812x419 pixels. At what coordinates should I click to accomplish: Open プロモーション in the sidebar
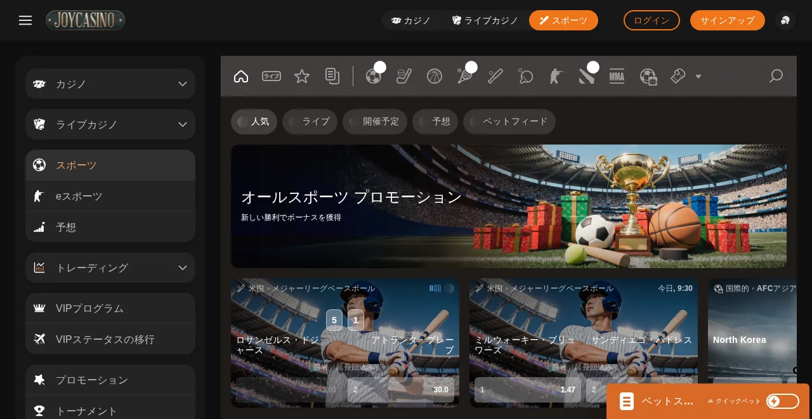(x=110, y=380)
